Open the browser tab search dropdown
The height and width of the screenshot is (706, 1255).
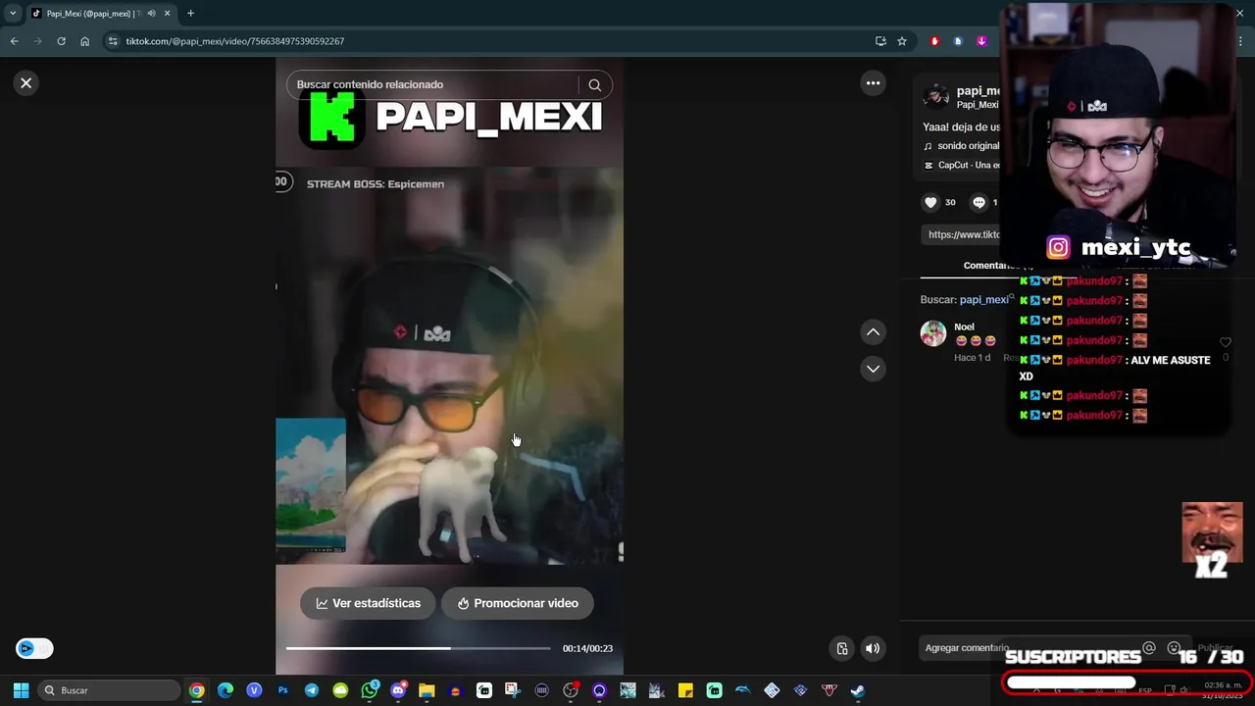coord(13,13)
